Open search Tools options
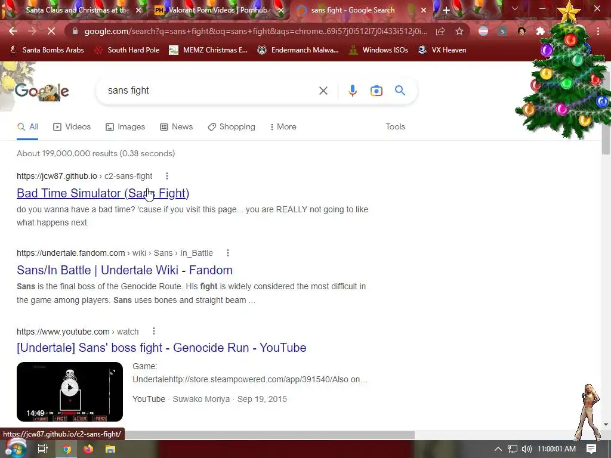Image resolution: width=611 pixels, height=458 pixels. pyautogui.click(x=395, y=127)
